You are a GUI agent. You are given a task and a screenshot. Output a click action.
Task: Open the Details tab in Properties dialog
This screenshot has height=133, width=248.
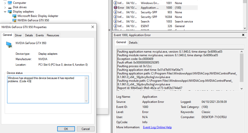tap(29, 35)
